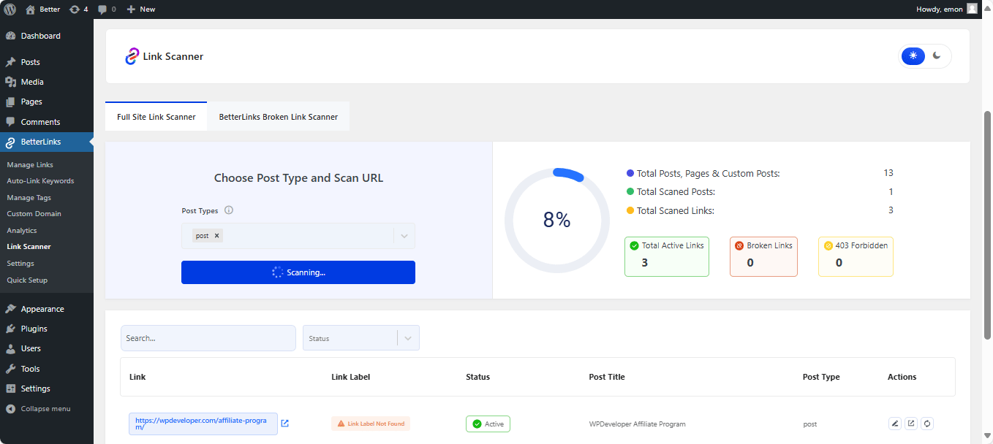Click the external-link icon beside the affiliate URL

click(284, 422)
